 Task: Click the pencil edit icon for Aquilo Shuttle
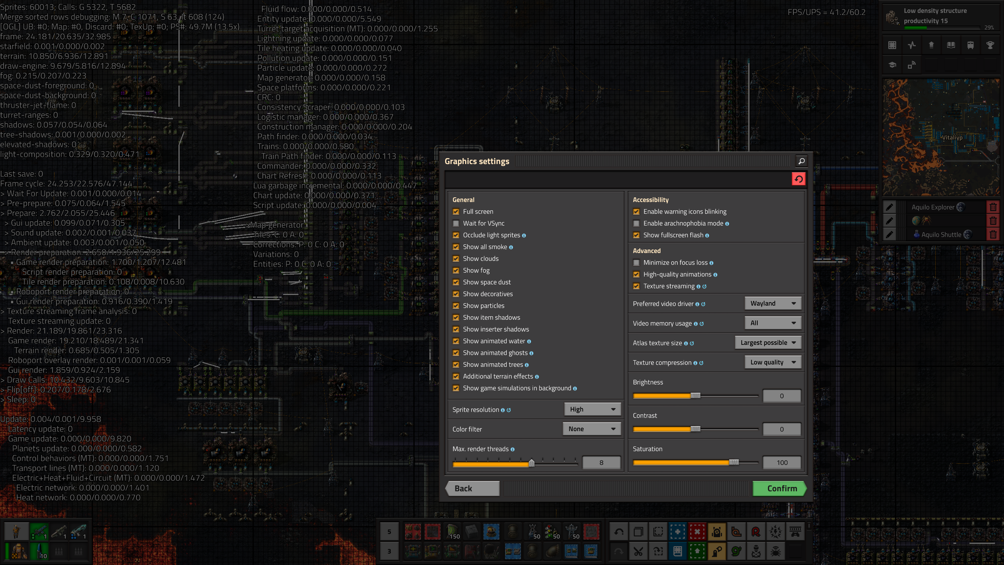(889, 234)
